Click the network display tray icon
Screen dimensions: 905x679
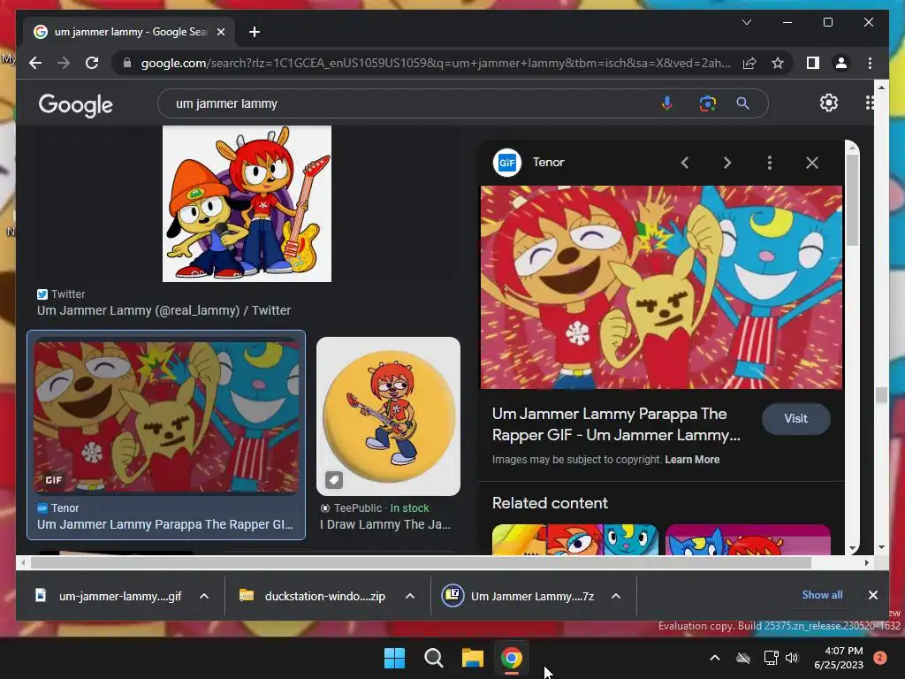(771, 657)
